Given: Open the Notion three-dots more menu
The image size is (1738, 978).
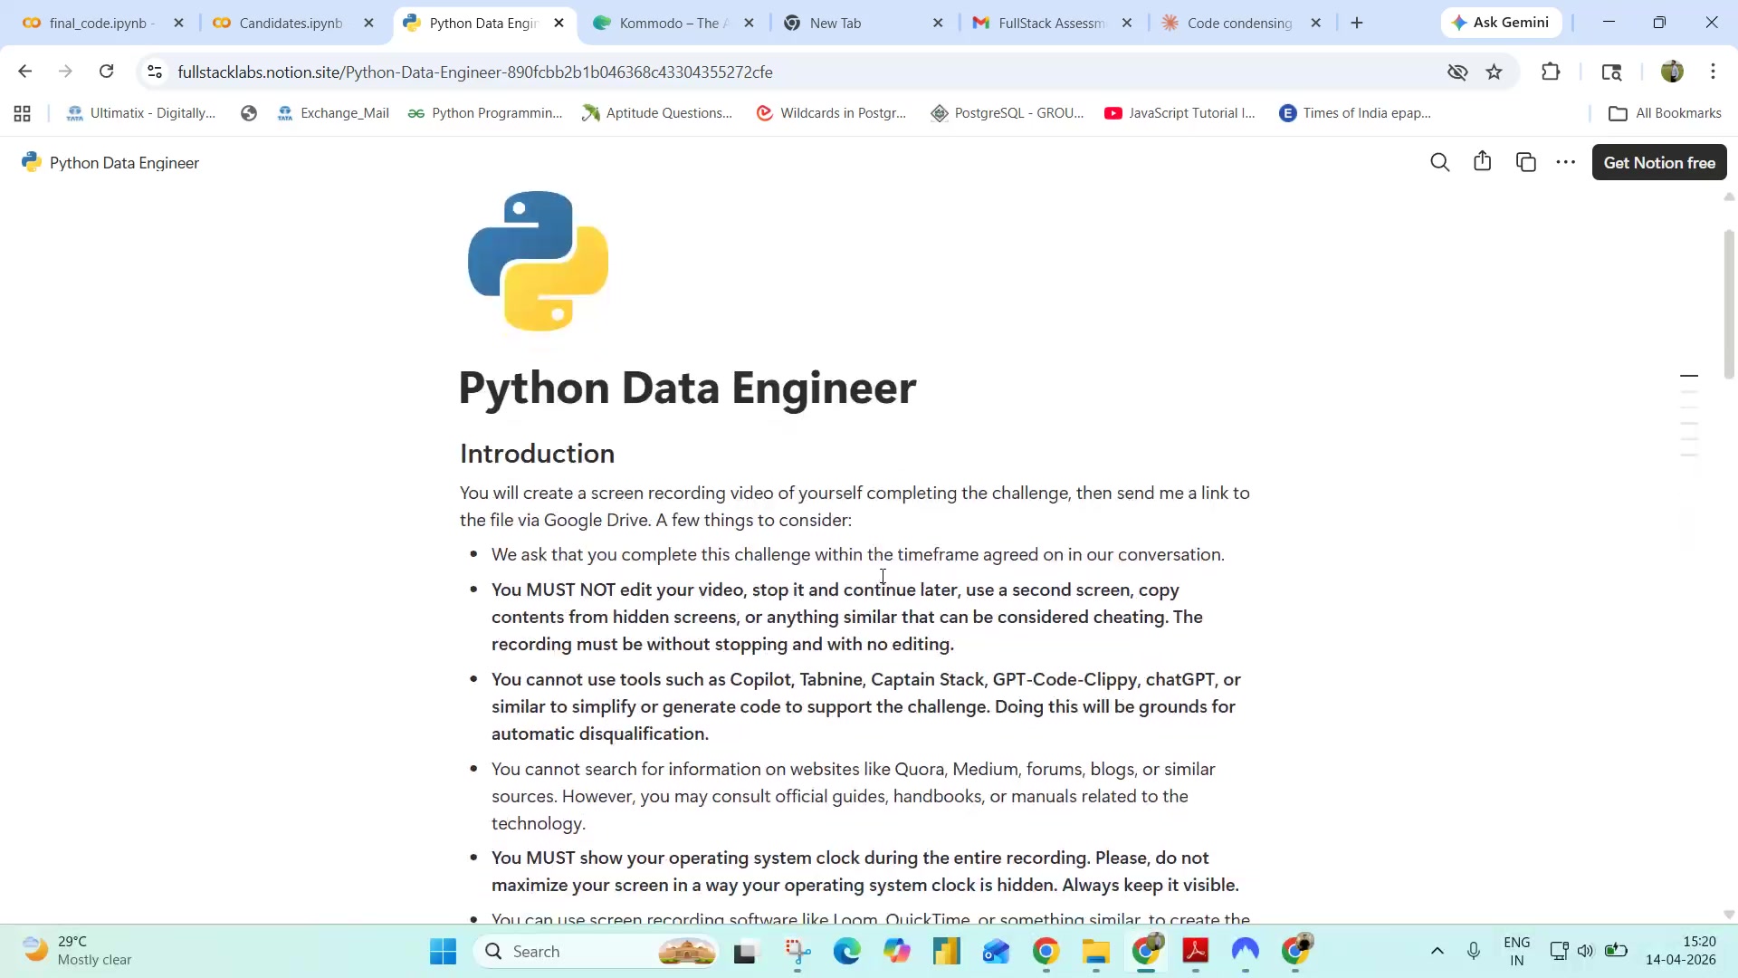Looking at the screenshot, I should (1565, 163).
